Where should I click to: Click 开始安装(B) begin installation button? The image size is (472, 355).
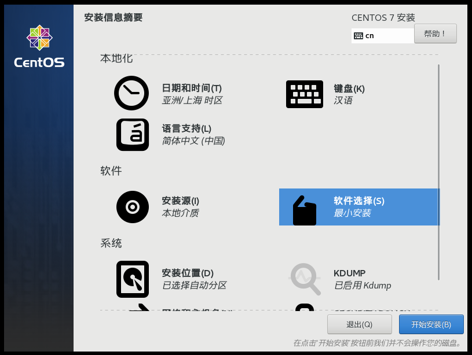tap(431, 324)
